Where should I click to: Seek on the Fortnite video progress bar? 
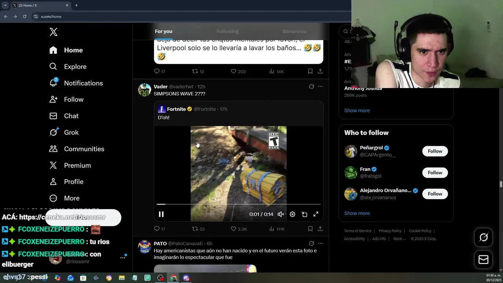pos(239,204)
